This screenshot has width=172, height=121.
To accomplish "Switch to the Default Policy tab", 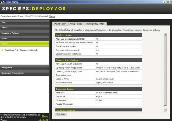I will 60,24.
